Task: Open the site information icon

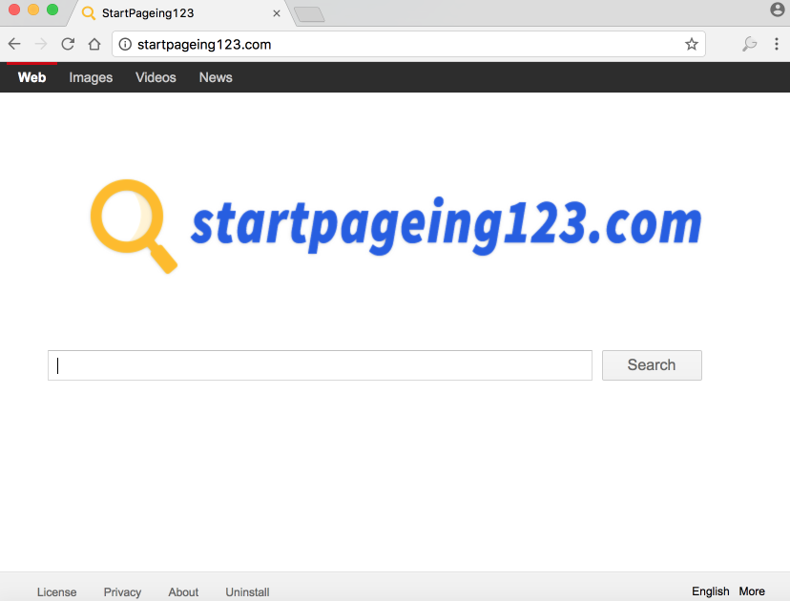Action: click(125, 44)
